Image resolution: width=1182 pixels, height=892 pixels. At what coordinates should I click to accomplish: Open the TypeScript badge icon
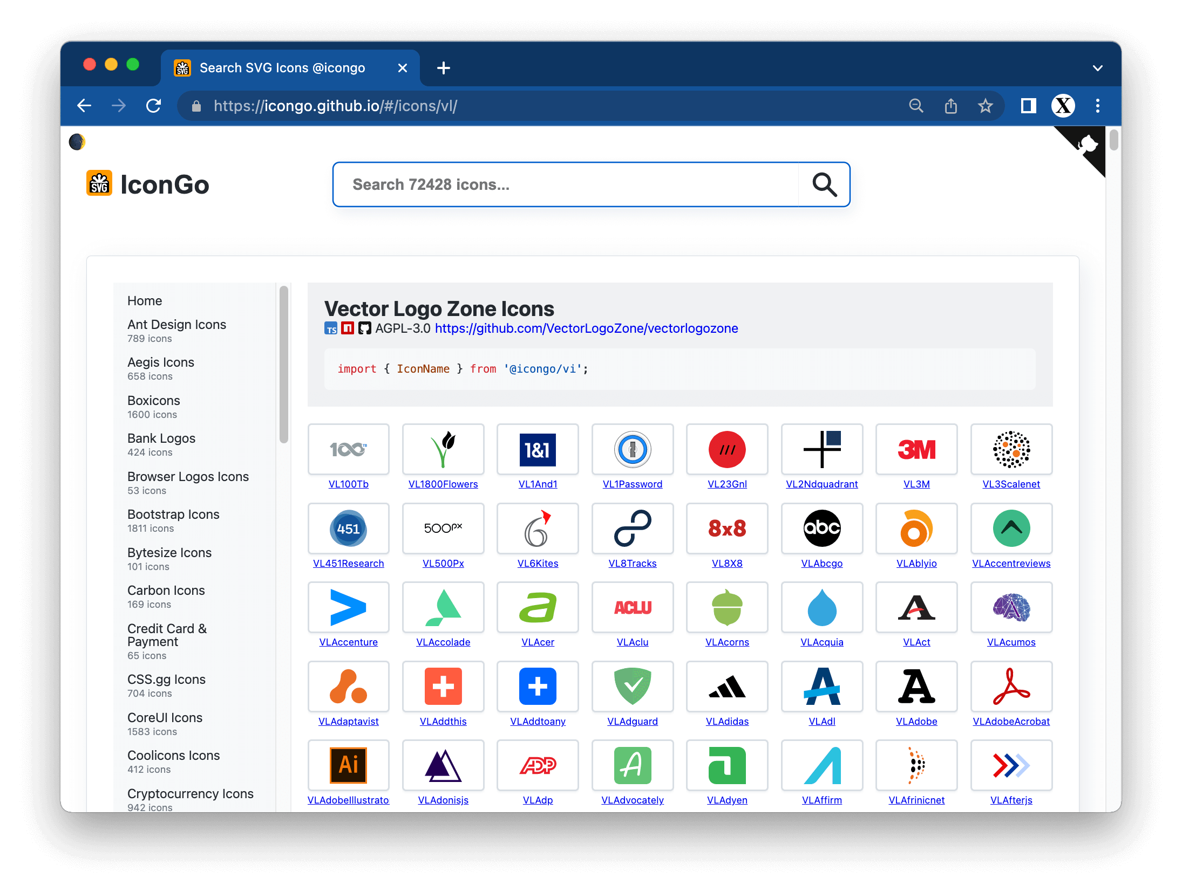(331, 328)
